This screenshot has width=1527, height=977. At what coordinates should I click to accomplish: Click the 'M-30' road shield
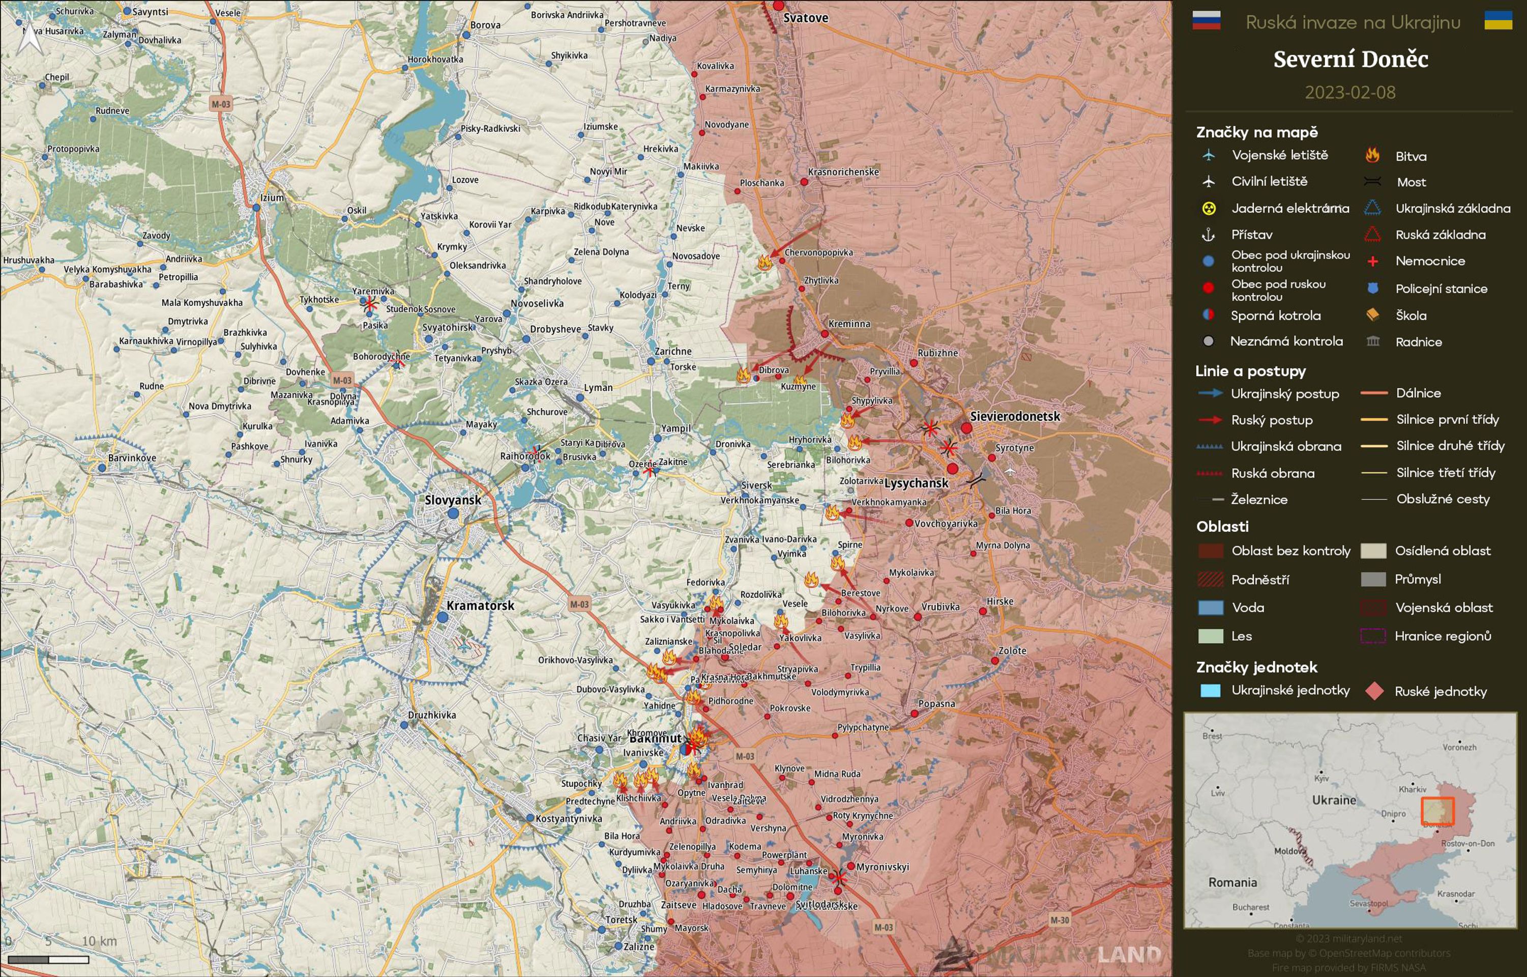coord(1059,920)
